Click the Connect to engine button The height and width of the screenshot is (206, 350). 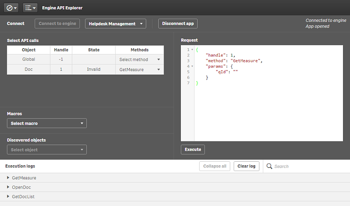tap(58, 24)
